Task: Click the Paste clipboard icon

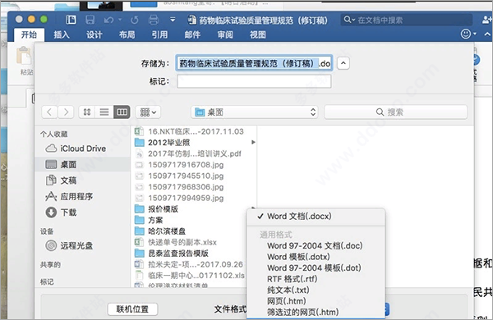Action: pyautogui.click(x=24, y=56)
